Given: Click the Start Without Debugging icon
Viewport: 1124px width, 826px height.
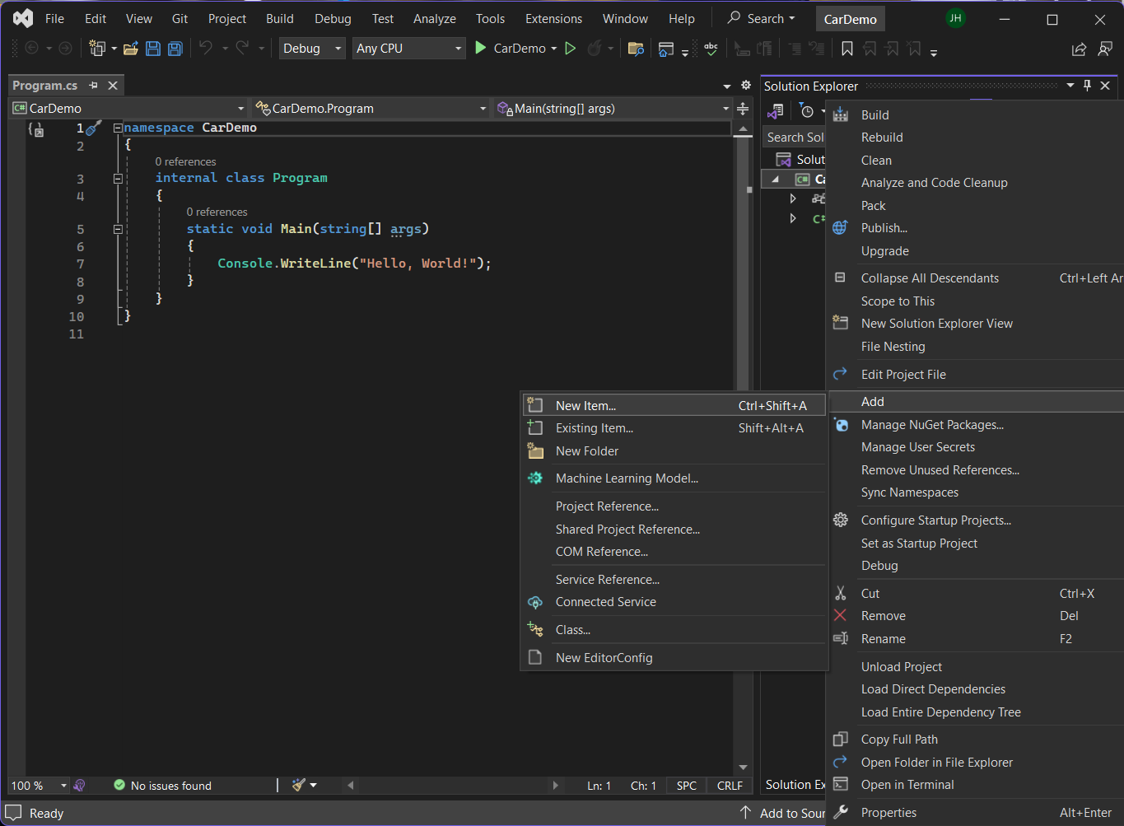Looking at the screenshot, I should coord(570,49).
